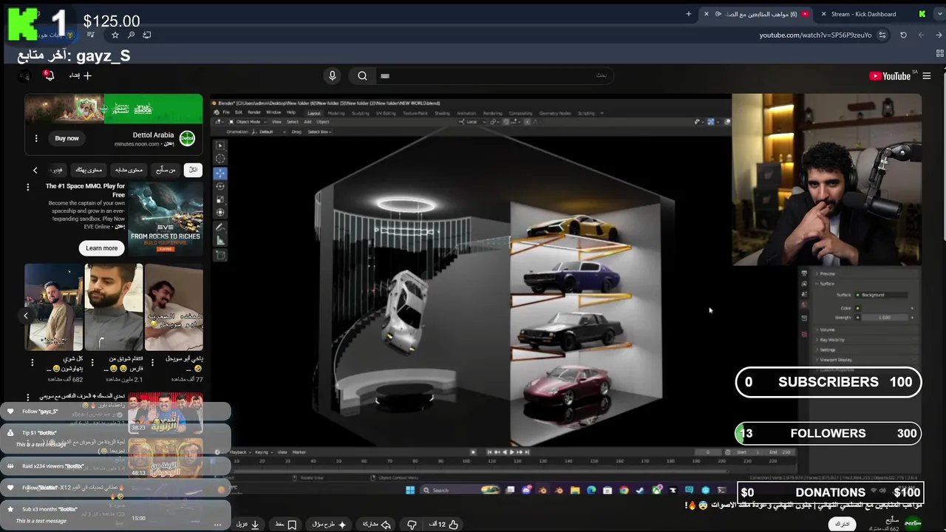Click the YouTube create plus button
Image resolution: width=946 pixels, height=532 pixels.
click(81, 75)
